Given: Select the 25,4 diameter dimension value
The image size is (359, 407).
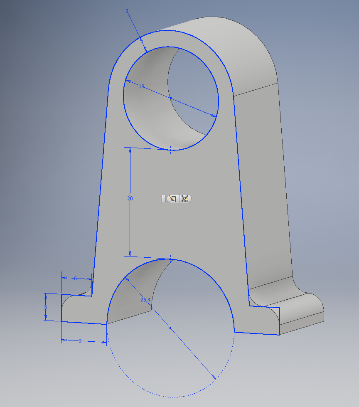Looking at the screenshot, I should tap(145, 299).
